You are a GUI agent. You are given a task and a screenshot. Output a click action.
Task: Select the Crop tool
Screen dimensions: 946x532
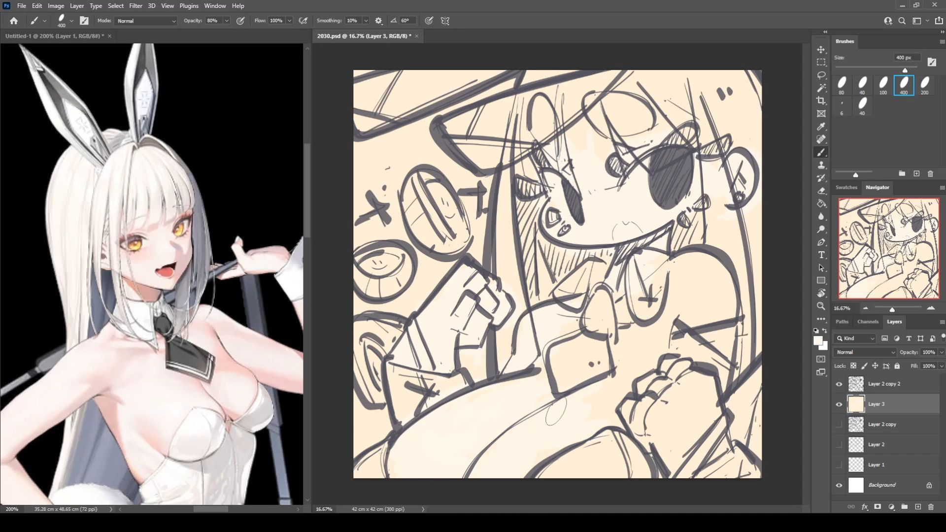[x=821, y=101]
